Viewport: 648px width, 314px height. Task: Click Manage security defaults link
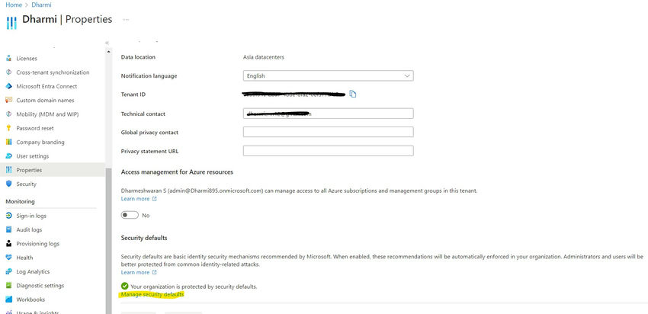click(152, 295)
